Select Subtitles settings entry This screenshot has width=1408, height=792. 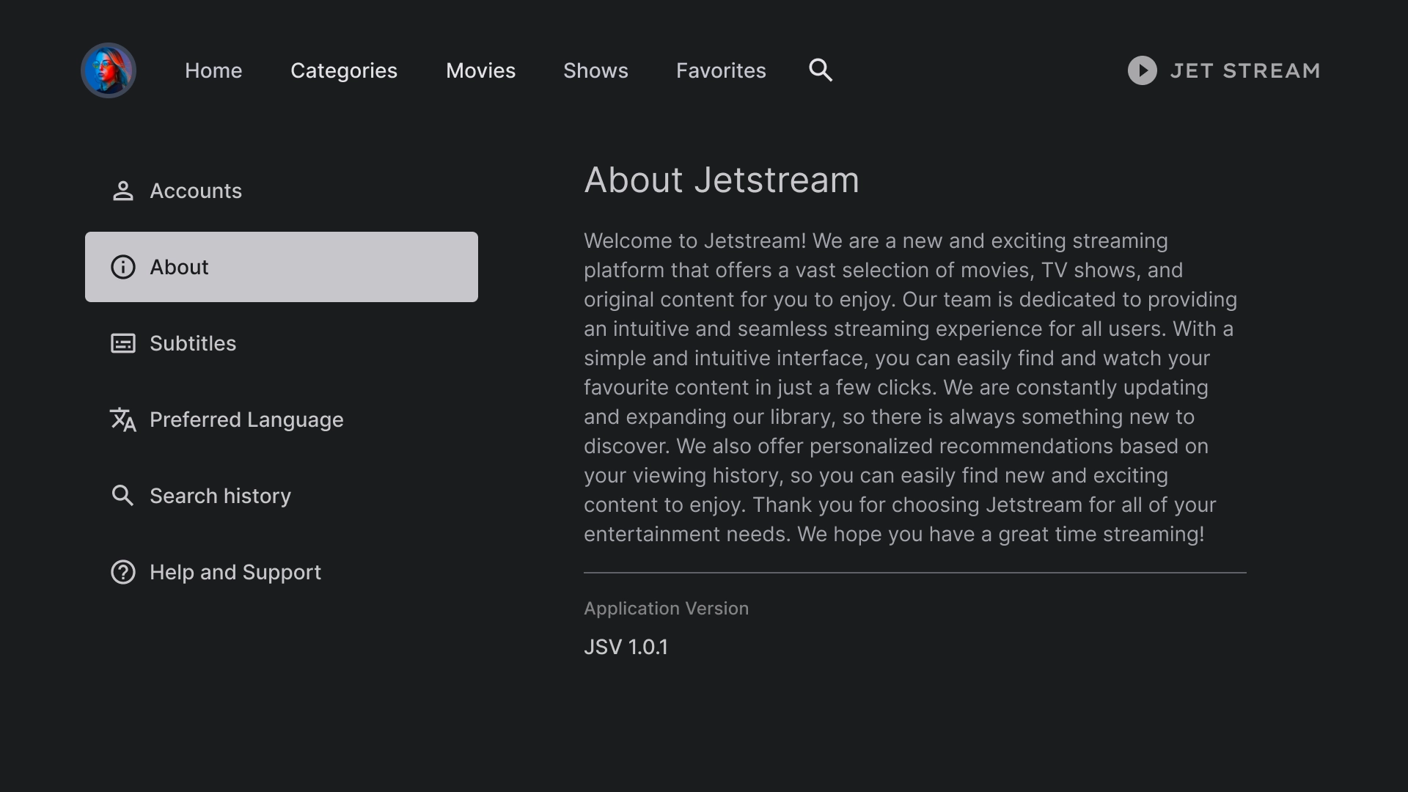pyautogui.click(x=193, y=343)
